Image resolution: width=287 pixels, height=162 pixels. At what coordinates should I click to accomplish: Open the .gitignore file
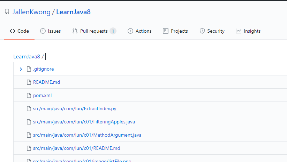(43, 69)
